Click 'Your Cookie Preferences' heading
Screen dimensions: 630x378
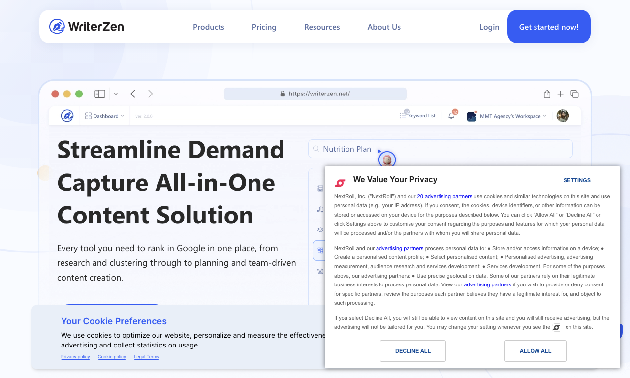pyautogui.click(x=114, y=321)
